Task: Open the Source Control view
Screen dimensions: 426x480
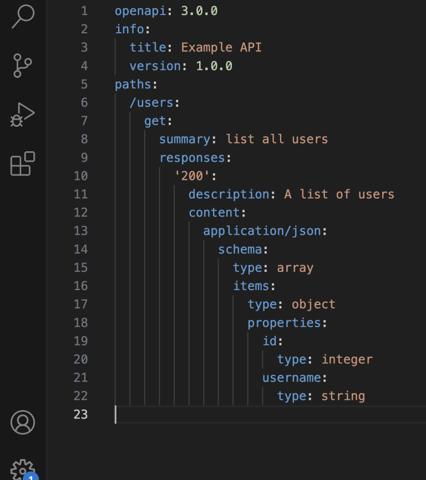Action: tap(22, 65)
